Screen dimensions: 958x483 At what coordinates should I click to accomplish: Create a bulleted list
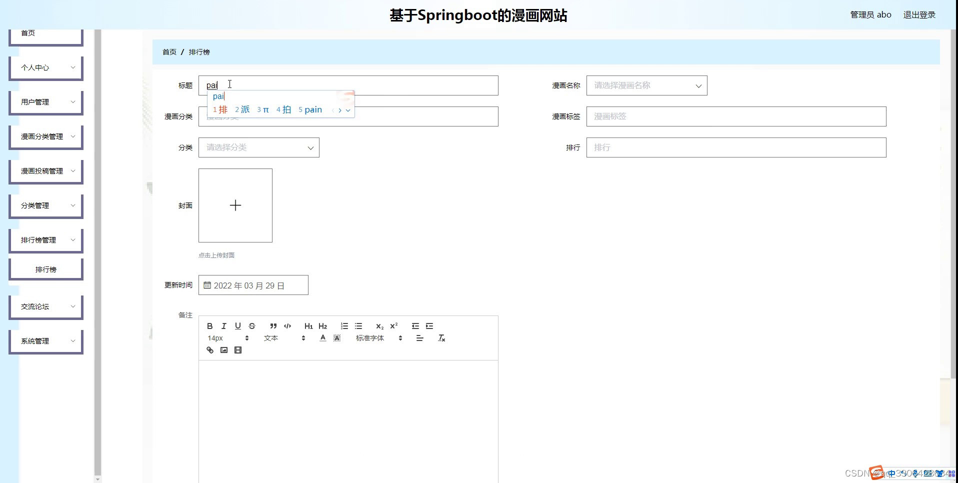tap(358, 326)
